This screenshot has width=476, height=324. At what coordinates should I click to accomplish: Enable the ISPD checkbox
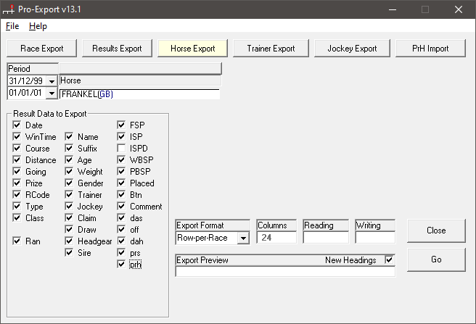click(122, 149)
